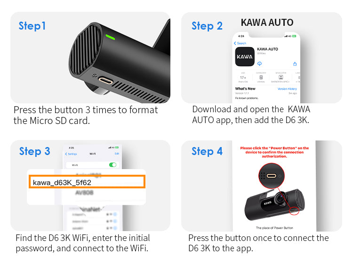The image size is (353, 256).
Task: Click the dash cam lens in Step 4
Action: [x=280, y=198]
